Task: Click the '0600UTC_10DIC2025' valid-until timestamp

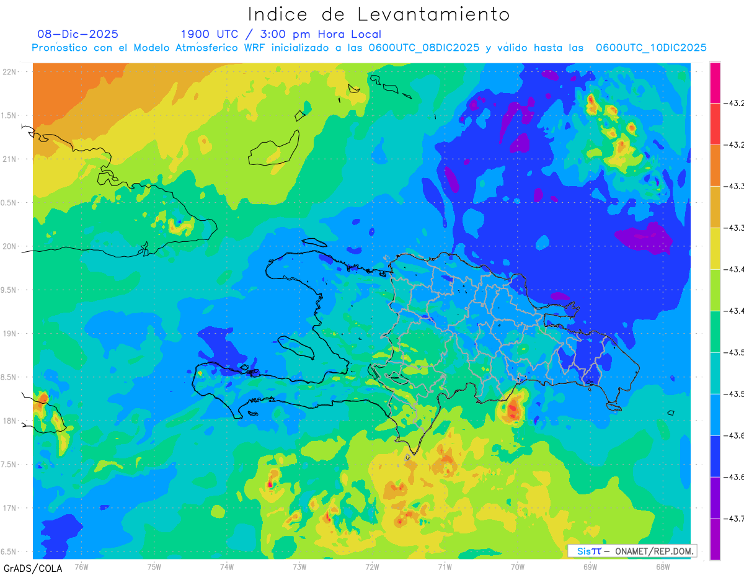Action: [x=651, y=48]
